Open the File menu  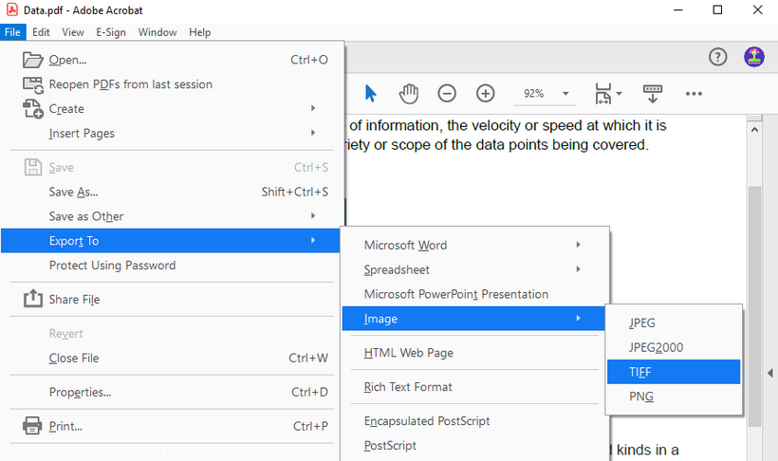(12, 32)
